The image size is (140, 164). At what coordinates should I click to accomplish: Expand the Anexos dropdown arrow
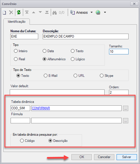[x=91, y=12]
